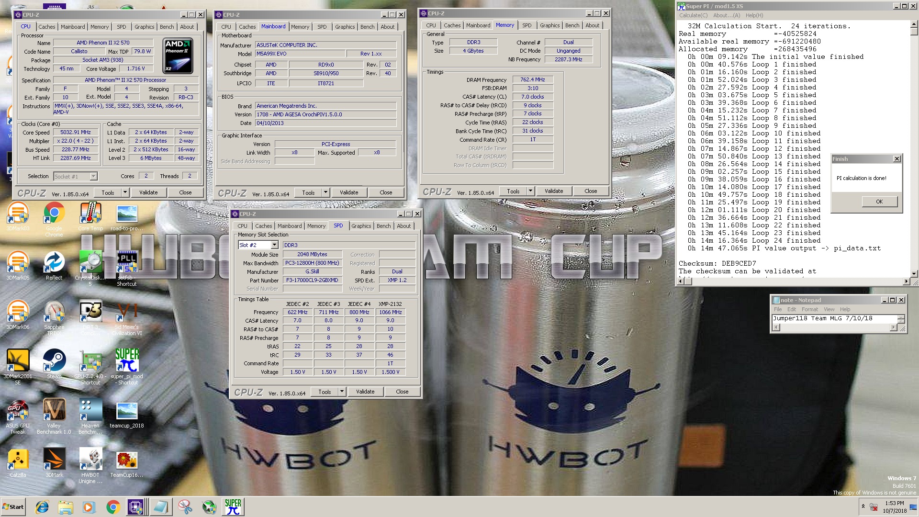Expand the Socket #1 selection dropdown
Viewport: 919px width, 517px height.
tap(93, 177)
